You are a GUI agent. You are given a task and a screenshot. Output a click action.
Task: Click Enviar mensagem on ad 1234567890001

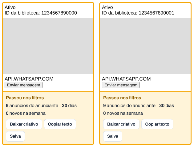coord(121,85)
